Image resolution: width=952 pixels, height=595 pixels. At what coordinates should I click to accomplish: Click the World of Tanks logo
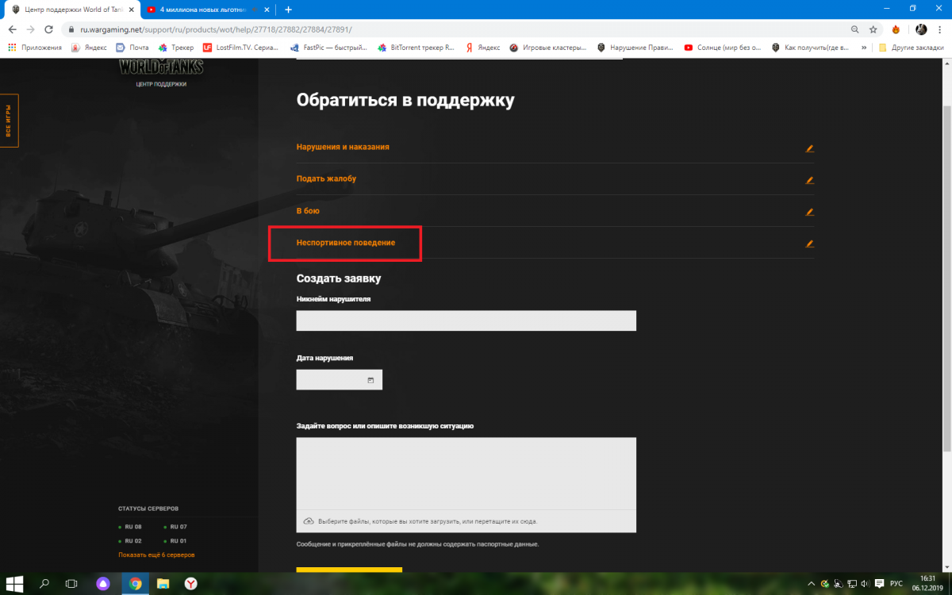(x=160, y=67)
